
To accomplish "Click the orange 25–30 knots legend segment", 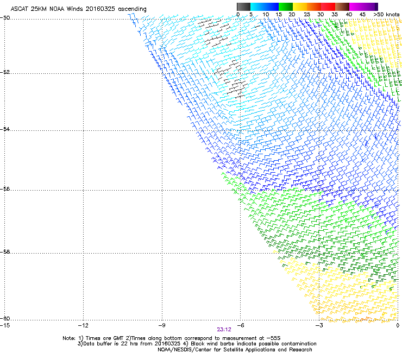I will coord(314,7).
